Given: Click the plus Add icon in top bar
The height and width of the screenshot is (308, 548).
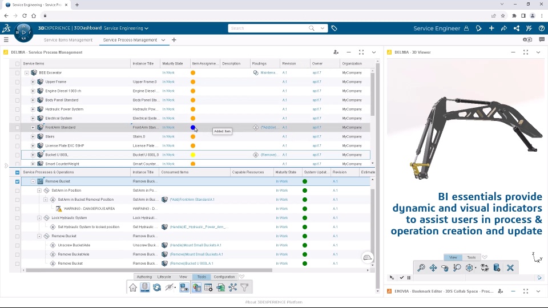Looking at the screenshot, I should tap(491, 29).
